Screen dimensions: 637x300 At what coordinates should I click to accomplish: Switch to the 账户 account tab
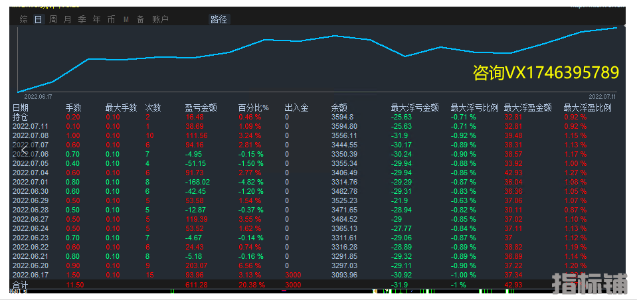(x=160, y=19)
